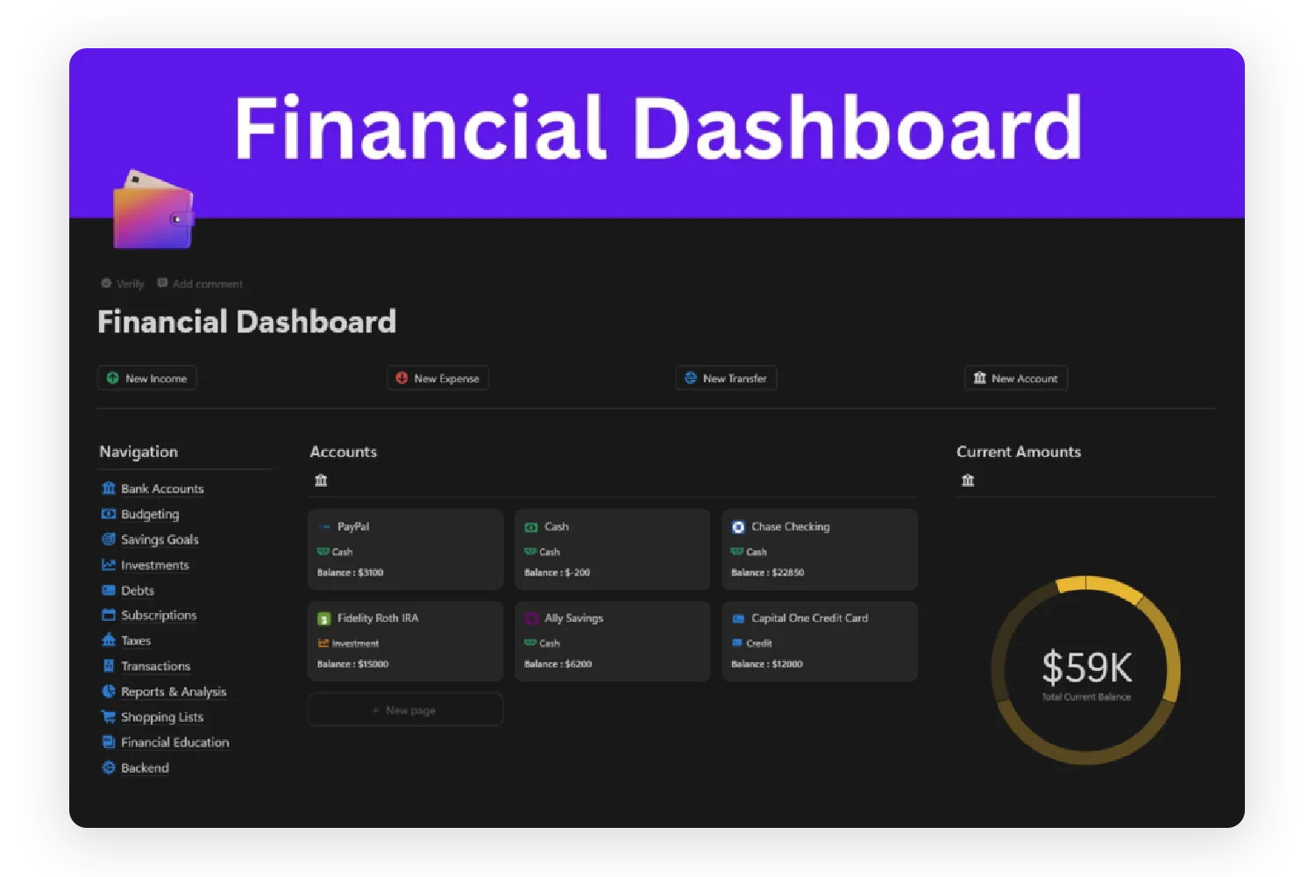1315x877 pixels.
Task: Click the Financial Dashboard page title
Action: [x=247, y=322]
